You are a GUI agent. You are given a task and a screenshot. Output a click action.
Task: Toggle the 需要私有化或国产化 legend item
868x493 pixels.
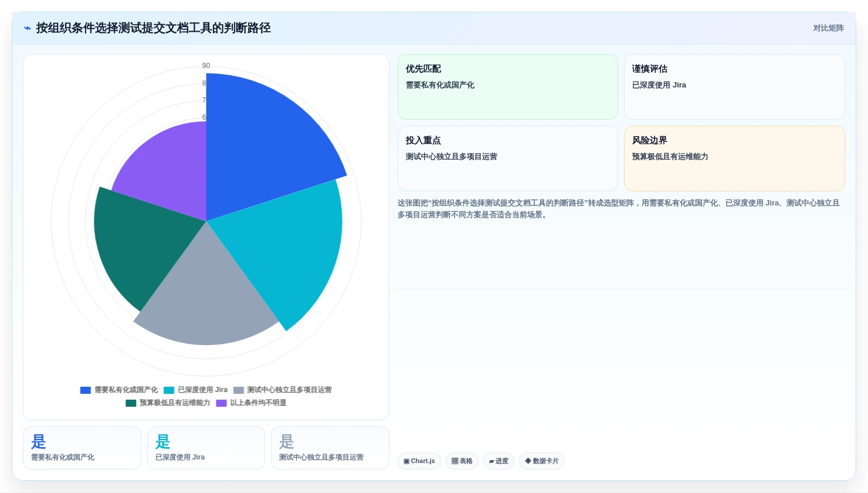click(119, 390)
